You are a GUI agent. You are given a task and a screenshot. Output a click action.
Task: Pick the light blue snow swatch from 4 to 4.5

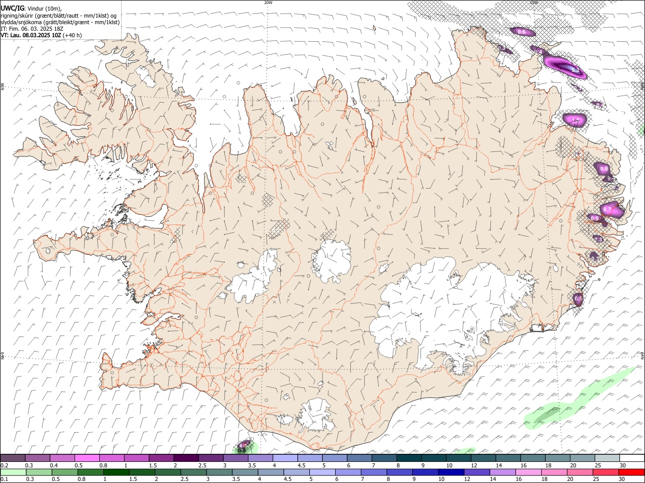[285, 458]
